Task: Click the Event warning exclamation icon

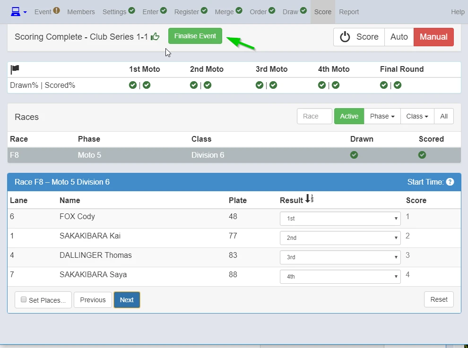Action: point(56,11)
